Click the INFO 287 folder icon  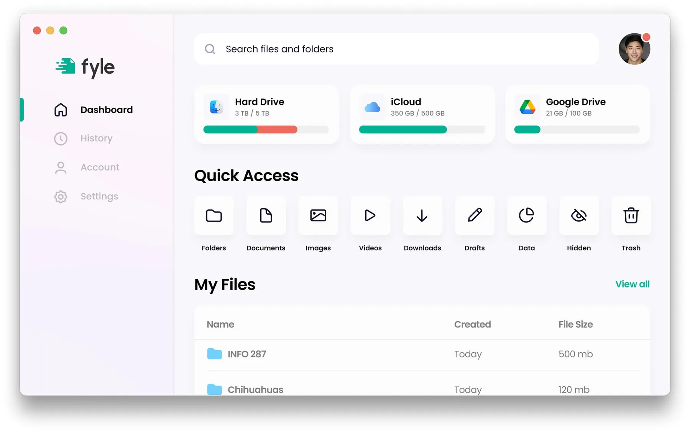[214, 354]
